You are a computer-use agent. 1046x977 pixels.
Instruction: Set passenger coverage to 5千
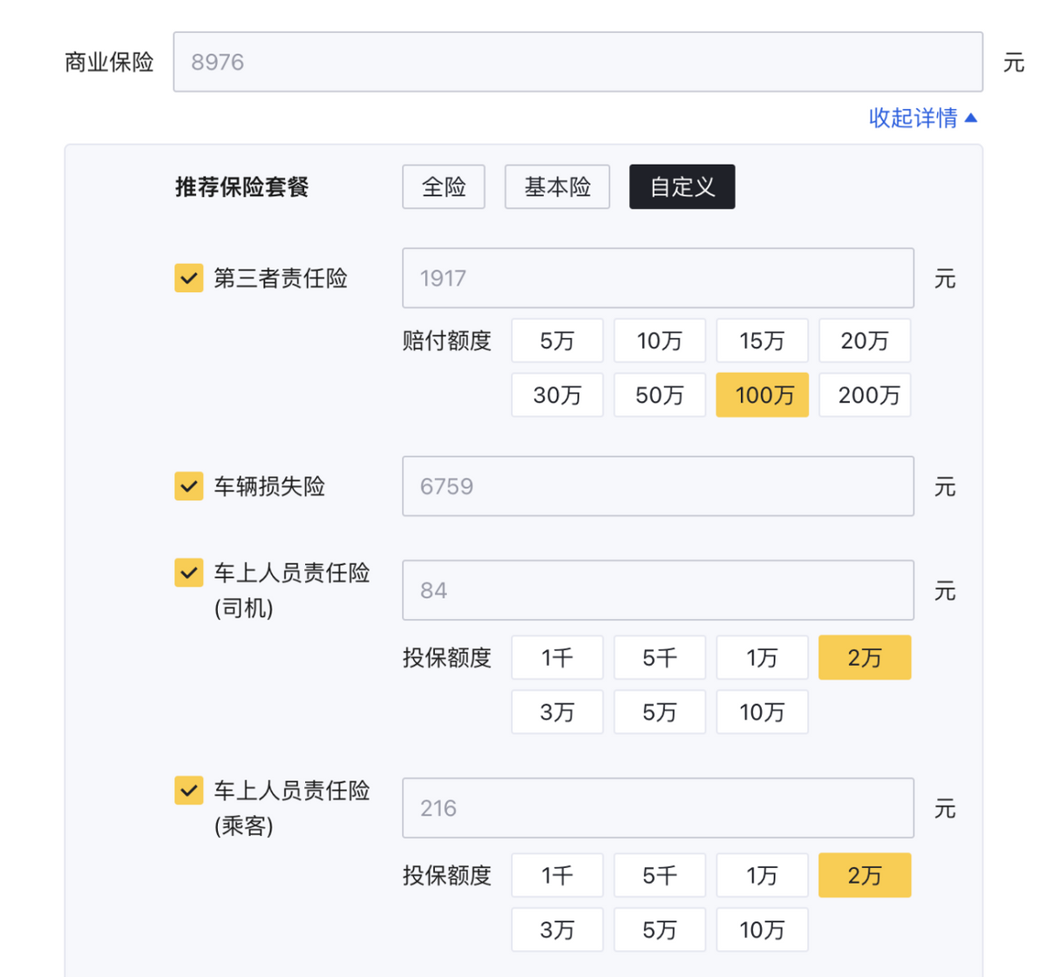(x=660, y=876)
